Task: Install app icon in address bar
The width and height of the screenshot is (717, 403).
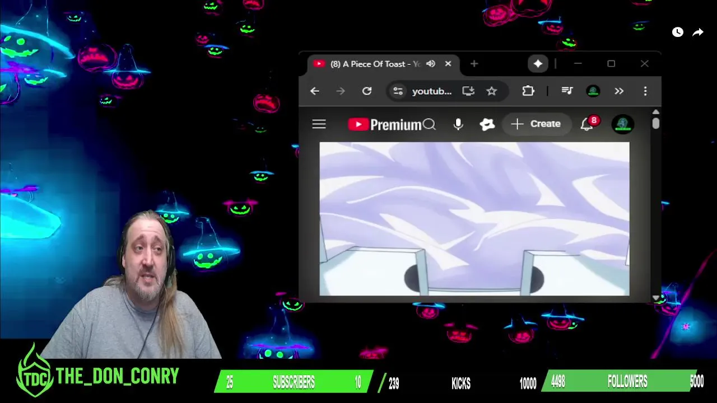Action: pos(468,91)
